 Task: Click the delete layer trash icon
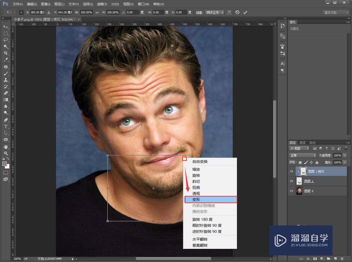click(341, 258)
